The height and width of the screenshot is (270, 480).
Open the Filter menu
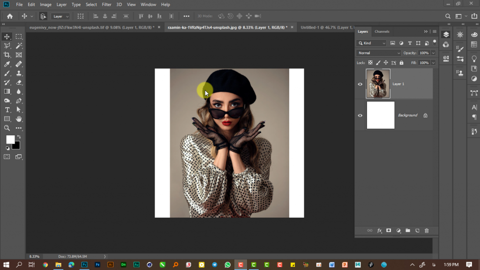pyautogui.click(x=106, y=5)
